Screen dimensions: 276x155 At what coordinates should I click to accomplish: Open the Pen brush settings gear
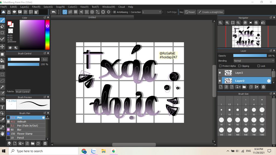click(x=43, y=118)
